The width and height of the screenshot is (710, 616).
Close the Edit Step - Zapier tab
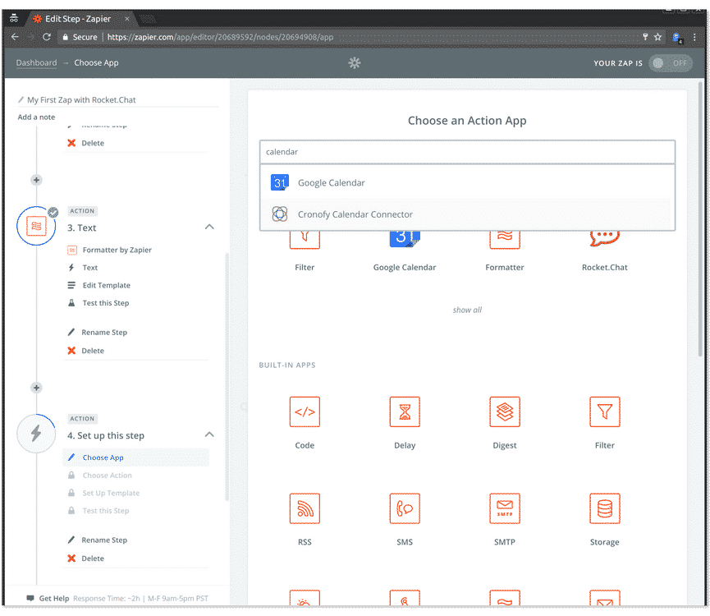point(127,19)
